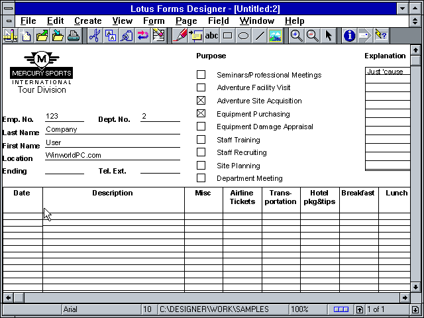Open the Create menu
The width and height of the screenshot is (424, 318).
(88, 21)
